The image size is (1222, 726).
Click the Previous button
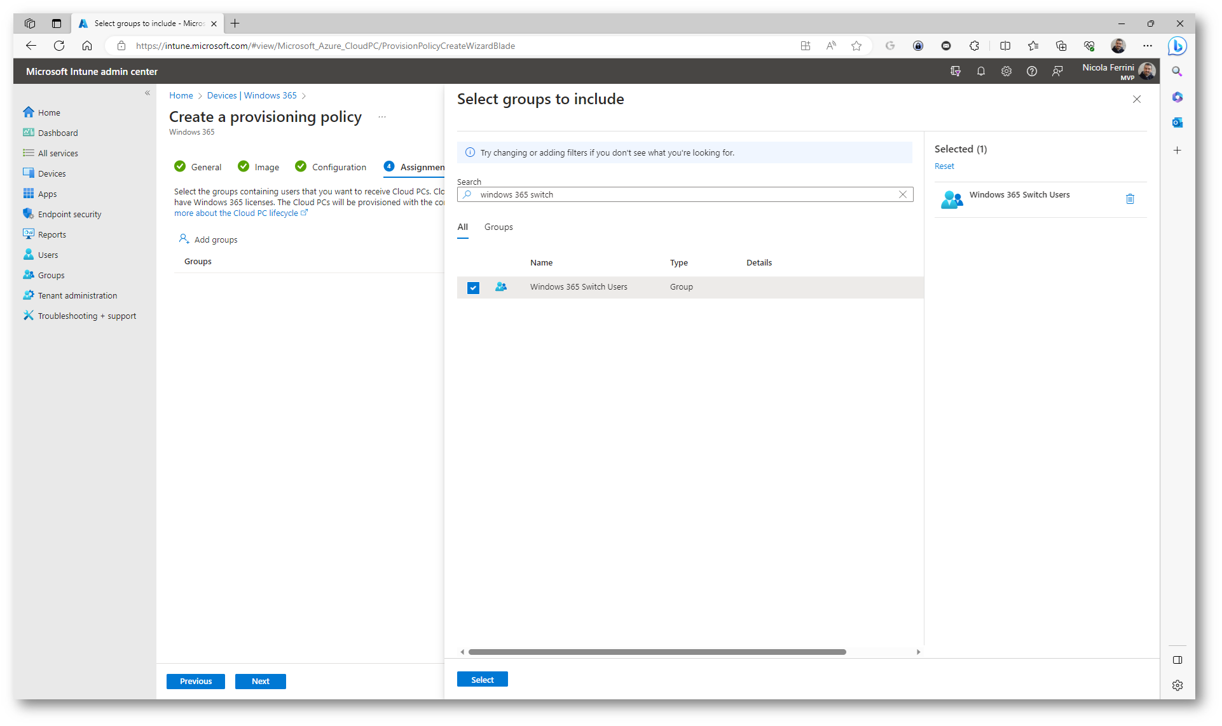coord(196,681)
